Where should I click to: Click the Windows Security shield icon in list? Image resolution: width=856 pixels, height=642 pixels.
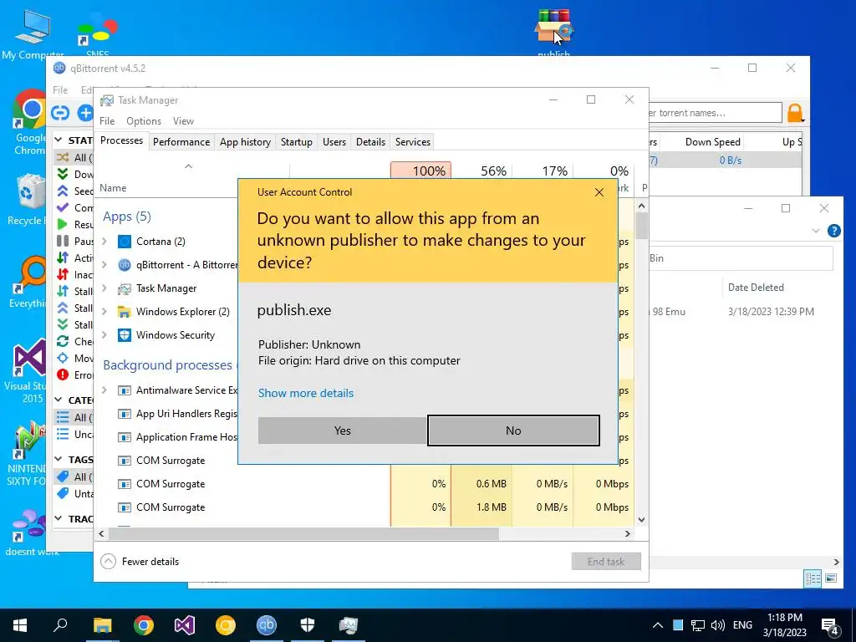coord(125,335)
